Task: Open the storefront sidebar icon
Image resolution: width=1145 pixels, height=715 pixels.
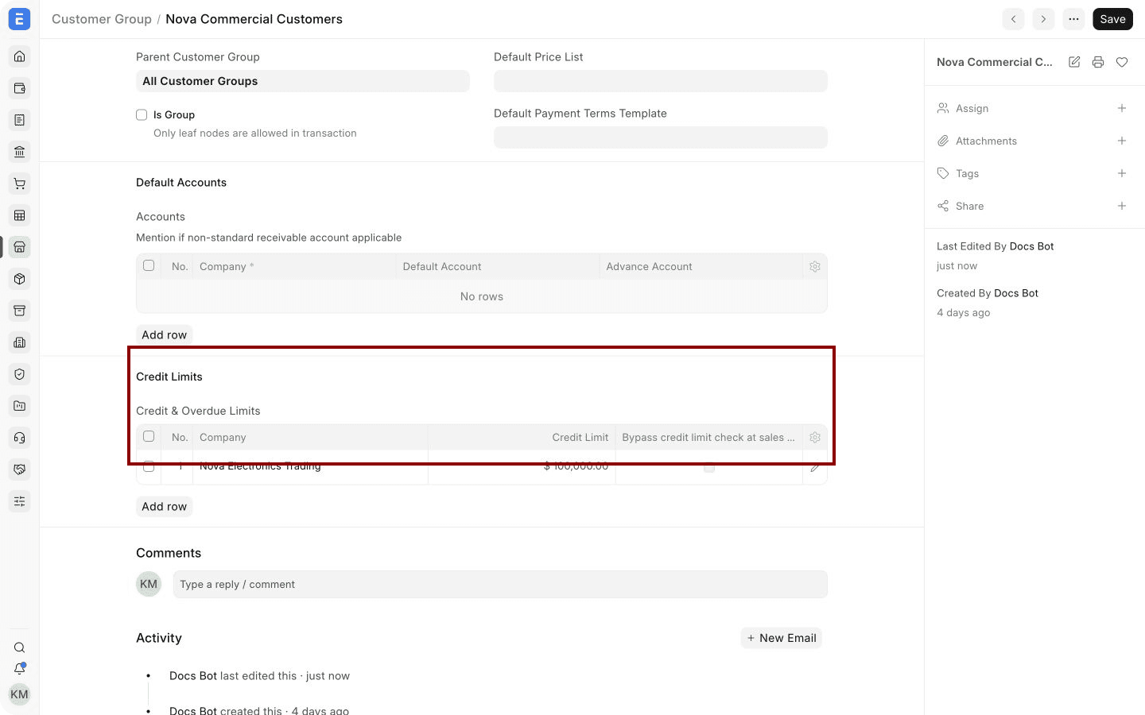Action: [x=20, y=247]
